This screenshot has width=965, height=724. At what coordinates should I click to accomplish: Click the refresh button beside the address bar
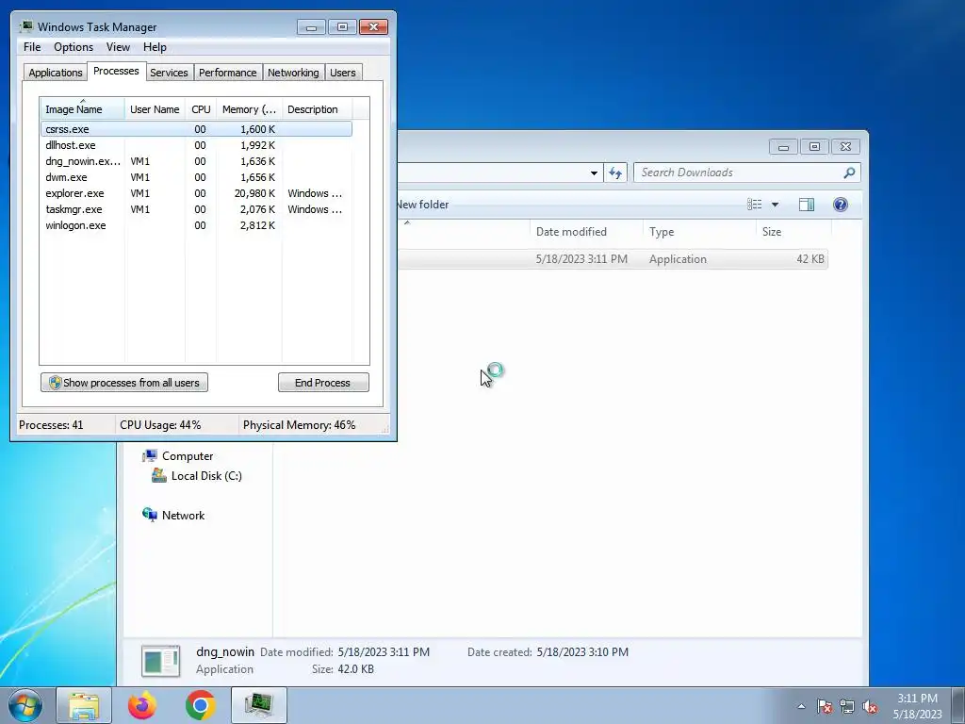615,173
